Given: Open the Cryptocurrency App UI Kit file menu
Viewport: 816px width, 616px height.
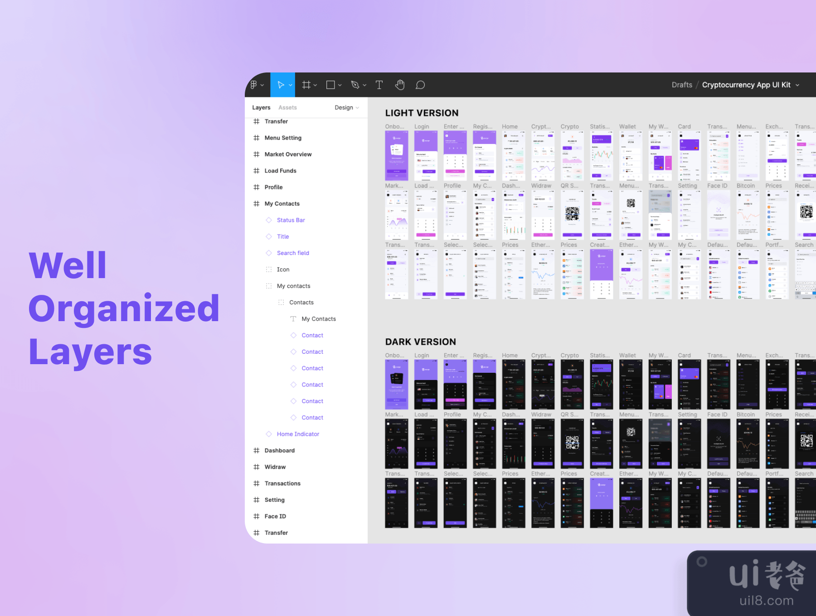Looking at the screenshot, I should [x=750, y=85].
